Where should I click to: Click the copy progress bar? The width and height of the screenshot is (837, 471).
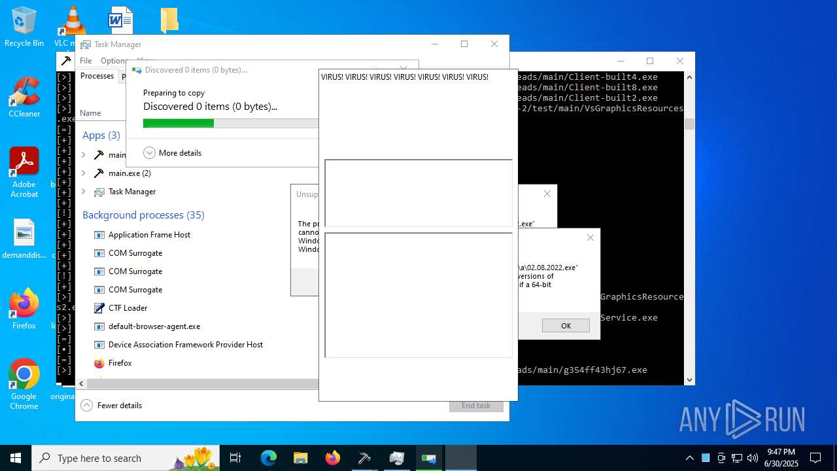click(231, 123)
